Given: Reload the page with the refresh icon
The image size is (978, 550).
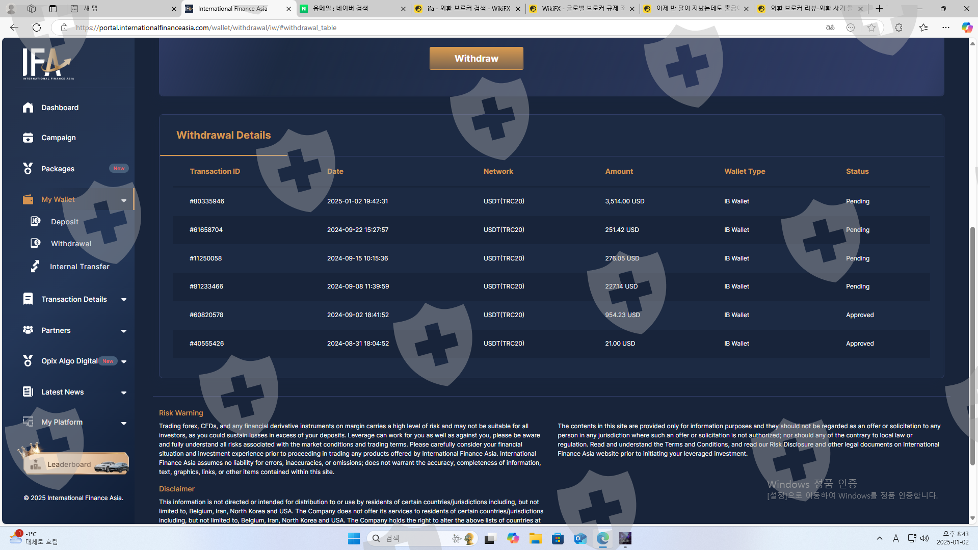Looking at the screenshot, I should (x=37, y=28).
